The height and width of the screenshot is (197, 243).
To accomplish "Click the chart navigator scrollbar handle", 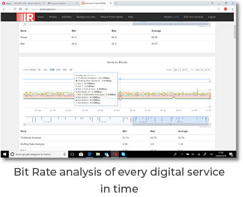I will click(x=170, y=124).
